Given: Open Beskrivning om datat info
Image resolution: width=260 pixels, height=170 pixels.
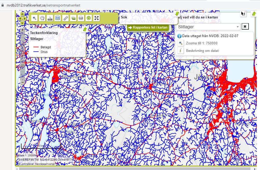Looking at the screenshot, I should [x=202, y=51].
